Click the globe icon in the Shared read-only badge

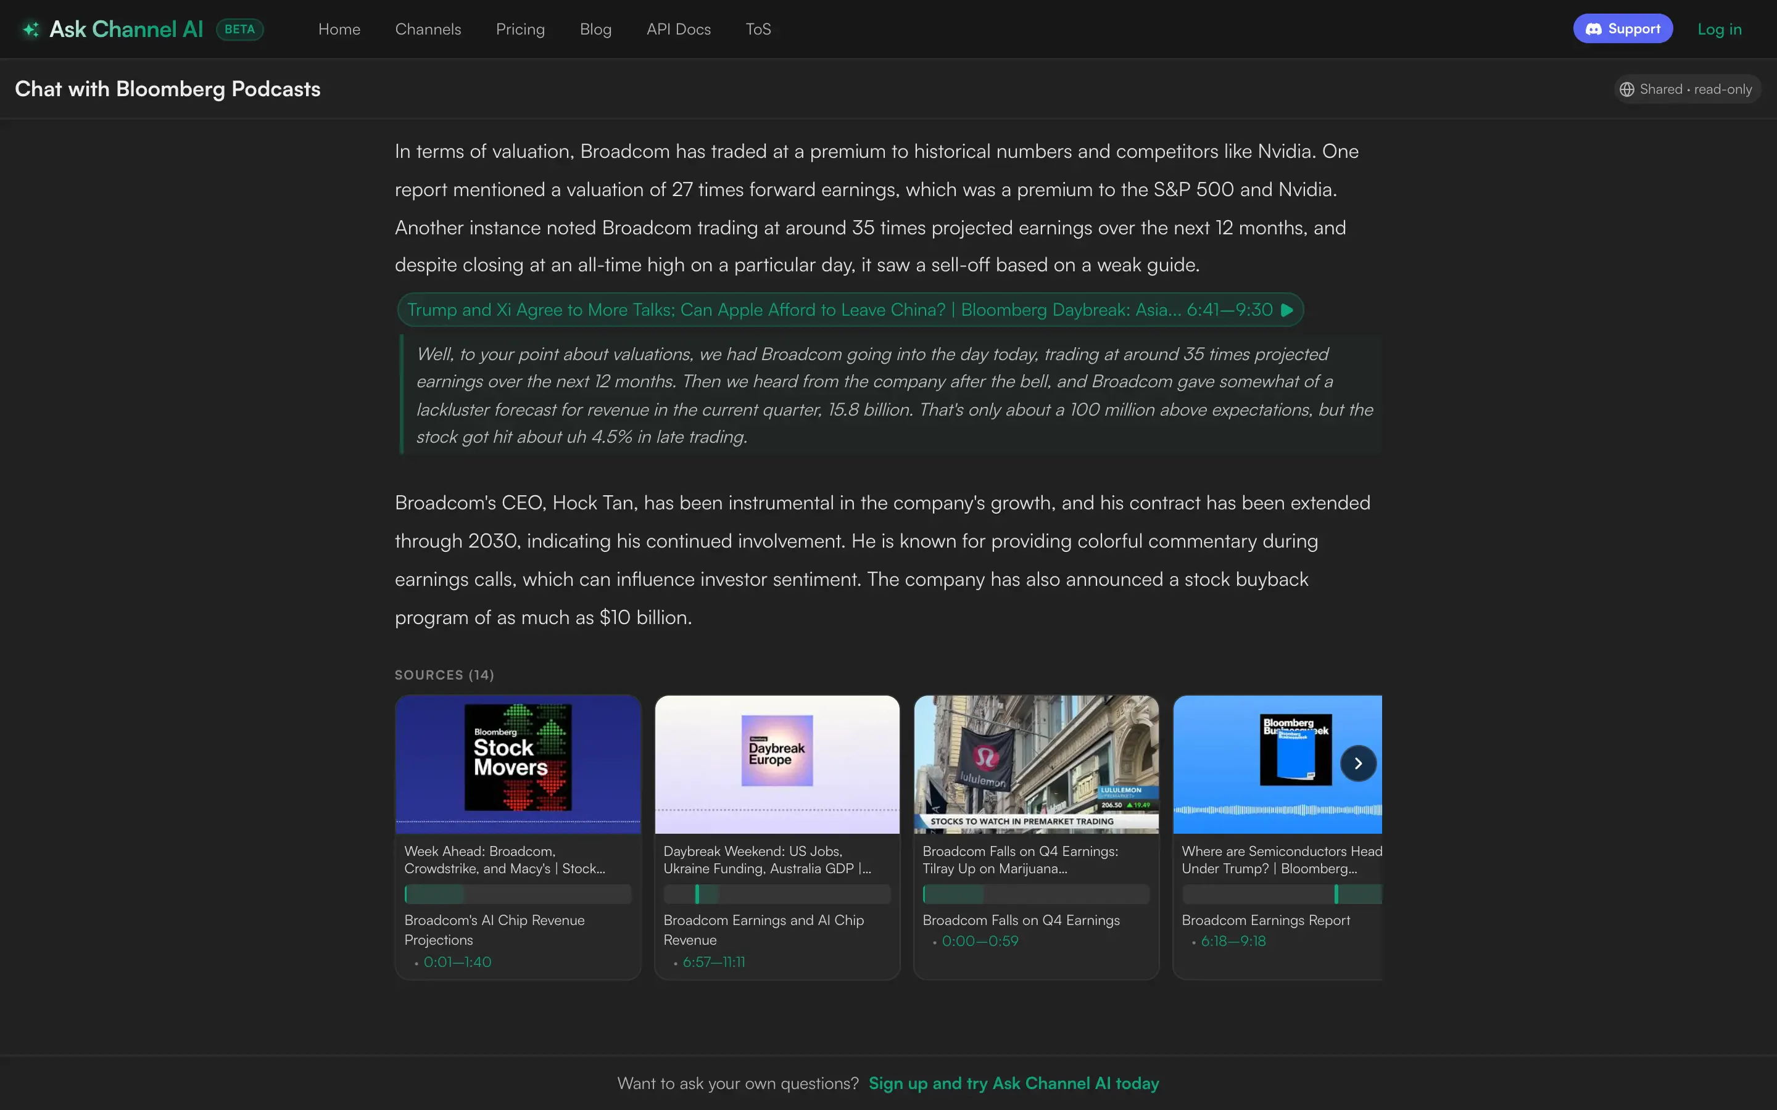1627,89
